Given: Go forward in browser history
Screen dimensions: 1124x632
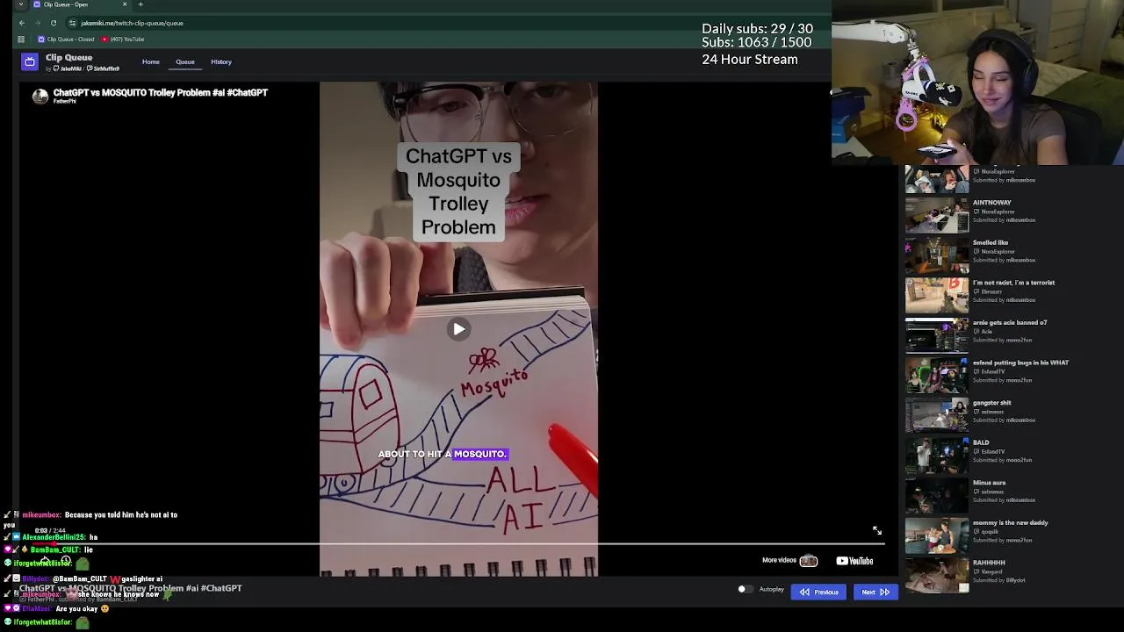Looking at the screenshot, I should (x=38, y=23).
